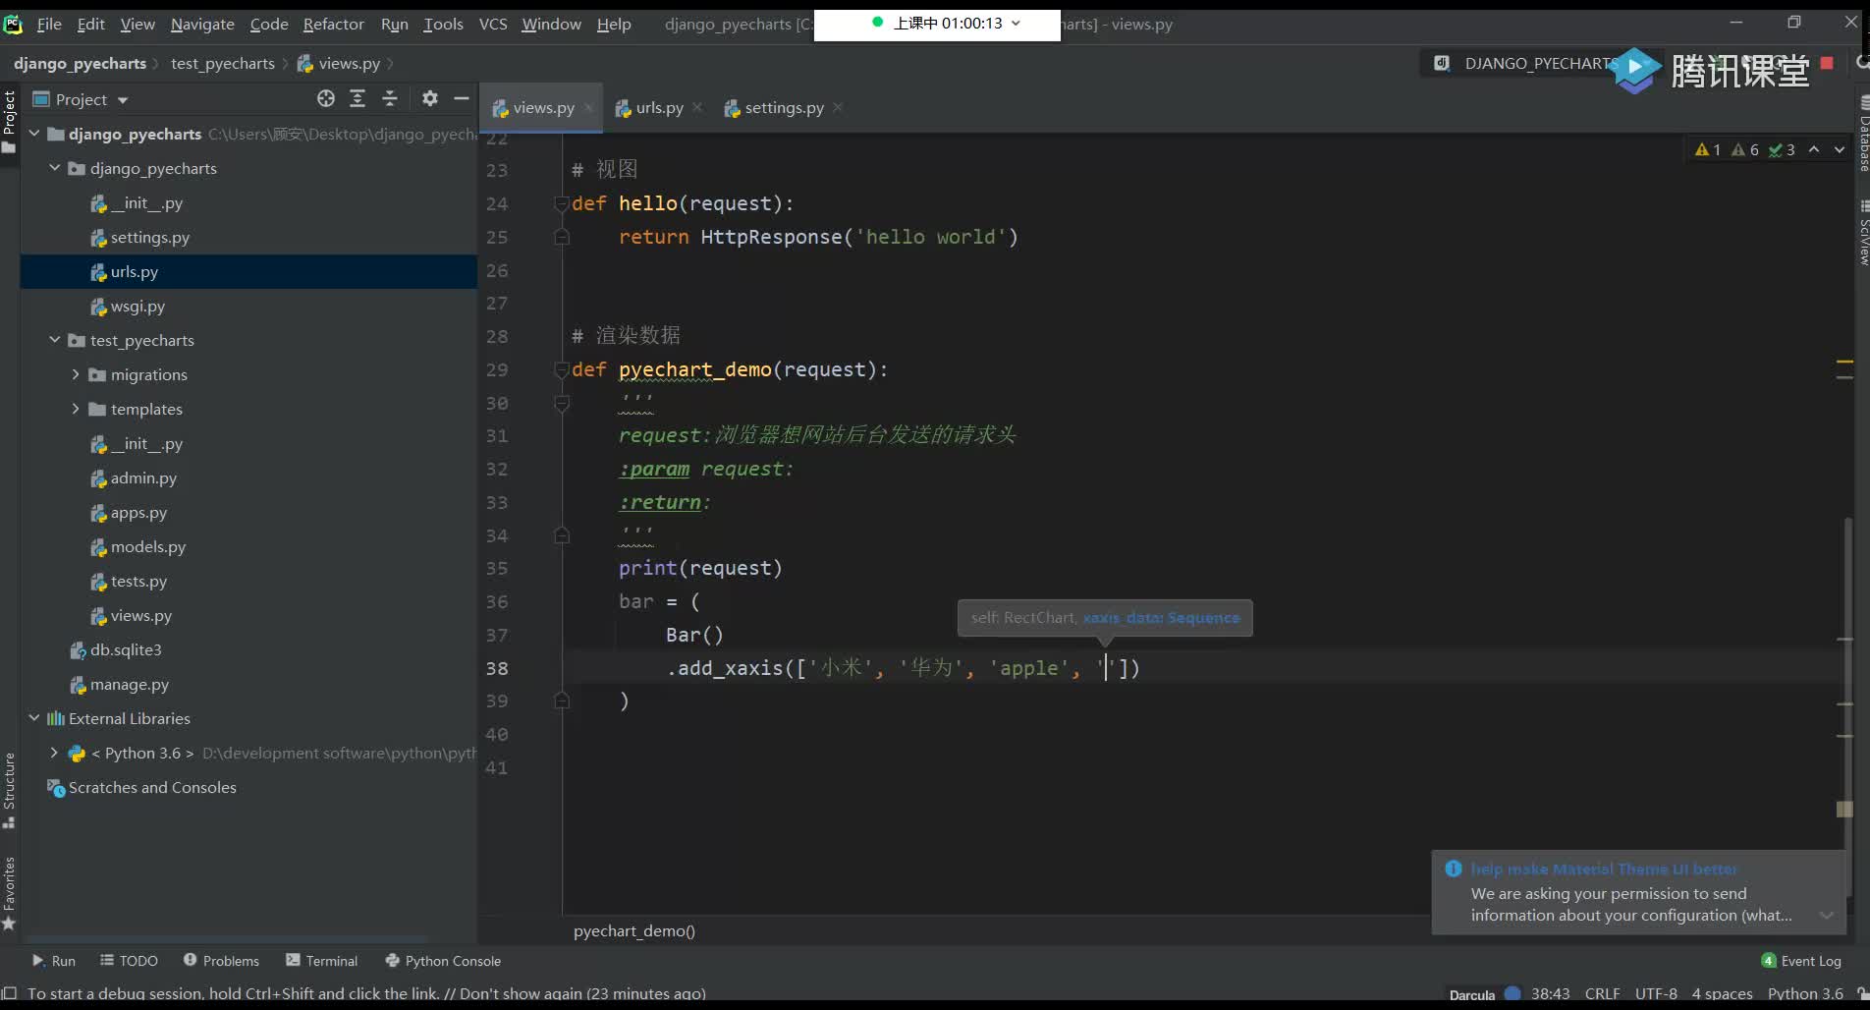Open the Database side panel
Viewport: 1870px width, 1010px height.
tap(1862, 135)
